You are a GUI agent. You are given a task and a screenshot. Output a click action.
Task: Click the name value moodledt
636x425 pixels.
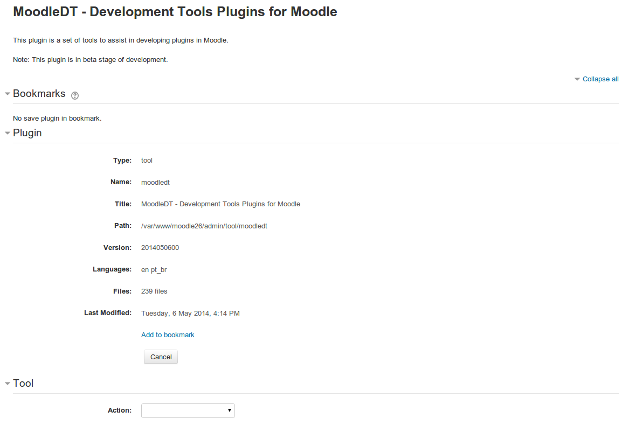click(155, 183)
